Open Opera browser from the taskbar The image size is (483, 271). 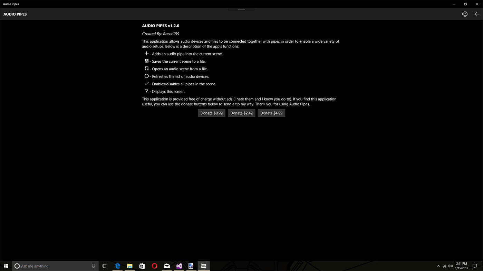[154, 265]
